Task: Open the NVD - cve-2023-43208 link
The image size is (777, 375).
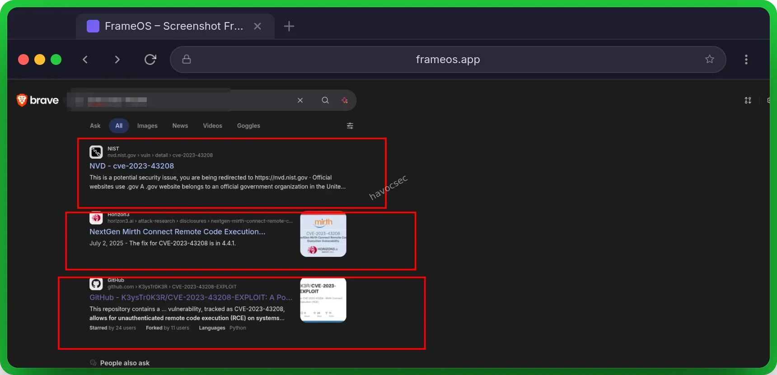Action: (x=131, y=166)
